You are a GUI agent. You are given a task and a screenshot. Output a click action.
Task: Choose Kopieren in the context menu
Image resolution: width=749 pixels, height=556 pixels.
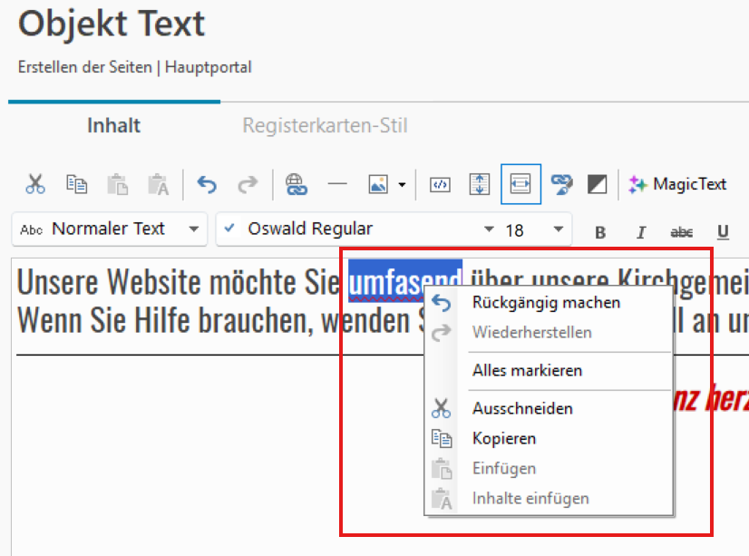click(504, 438)
